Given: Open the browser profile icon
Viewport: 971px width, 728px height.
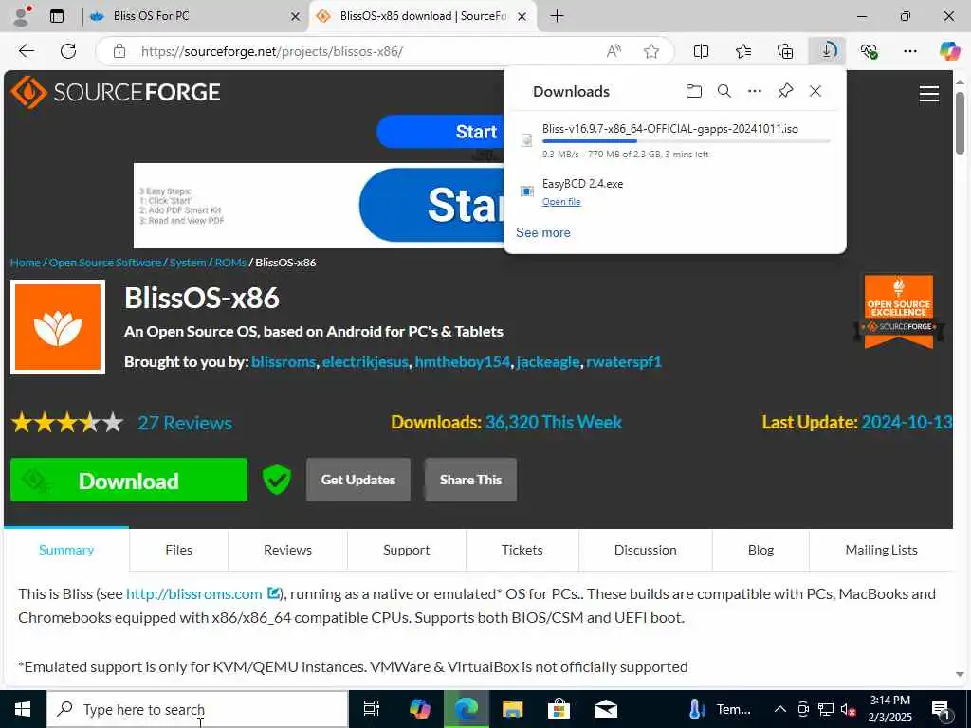Looking at the screenshot, I should pyautogui.click(x=23, y=16).
